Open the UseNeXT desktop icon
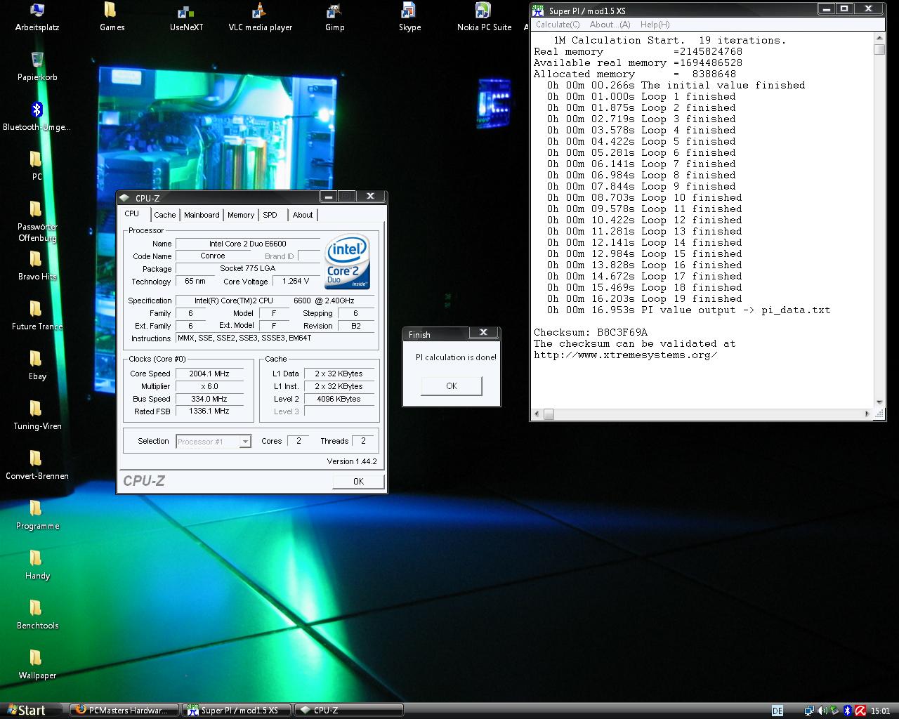Viewport: 899px width, 719px height. coord(186,11)
